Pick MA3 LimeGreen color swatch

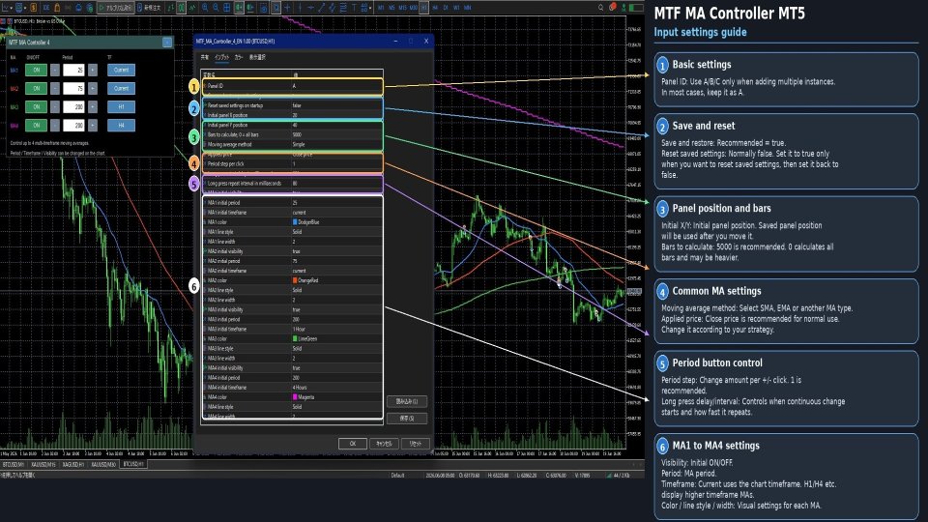click(x=295, y=338)
